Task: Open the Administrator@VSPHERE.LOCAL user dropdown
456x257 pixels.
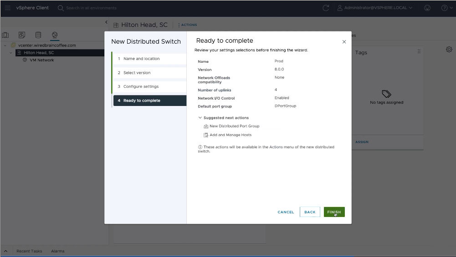Action: (374, 8)
